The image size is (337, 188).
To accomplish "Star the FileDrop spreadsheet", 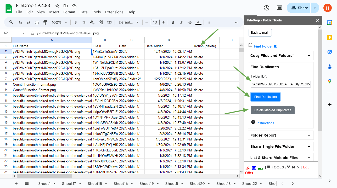I will pos(57,6).
